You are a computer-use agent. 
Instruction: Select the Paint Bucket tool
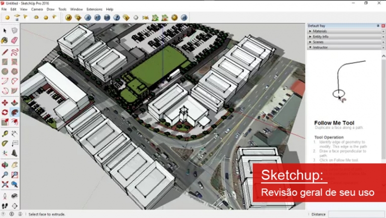coord(5,40)
